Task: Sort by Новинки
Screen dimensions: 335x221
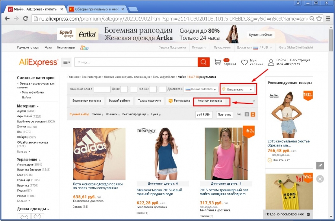Action: 113,114
